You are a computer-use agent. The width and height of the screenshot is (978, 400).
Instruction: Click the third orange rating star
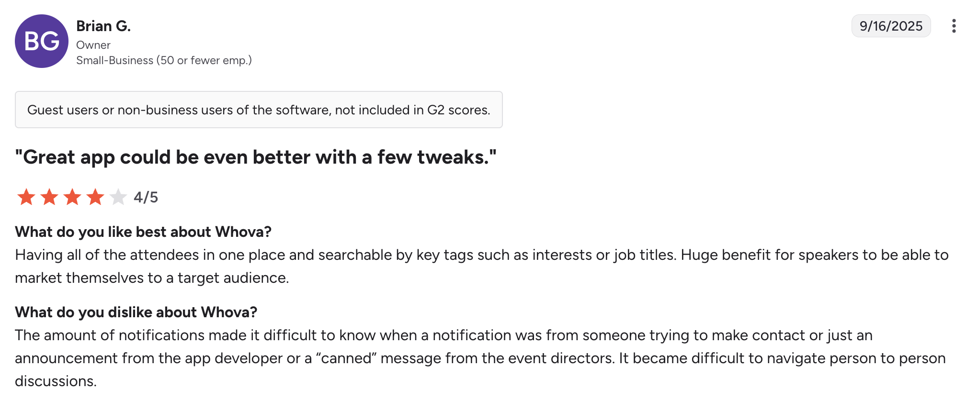(x=72, y=197)
